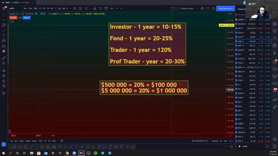Maximize the bottom panel
Viewport: 278px width, 156px height.
click(231, 147)
